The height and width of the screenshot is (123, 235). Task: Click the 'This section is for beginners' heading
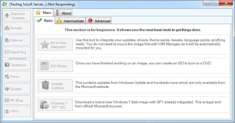133,30
